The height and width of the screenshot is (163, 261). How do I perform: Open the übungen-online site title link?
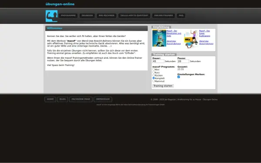(x=60, y=4)
